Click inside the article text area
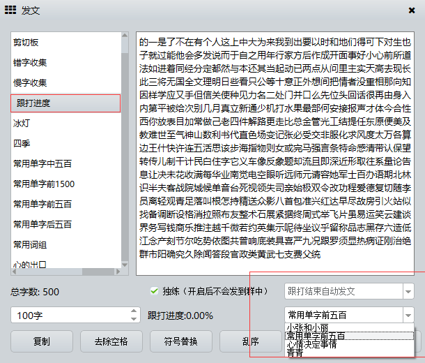425x363 pixels. pyautogui.click(x=275, y=154)
